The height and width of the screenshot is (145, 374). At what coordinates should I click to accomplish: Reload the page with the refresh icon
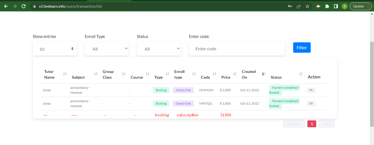pos(24,6)
